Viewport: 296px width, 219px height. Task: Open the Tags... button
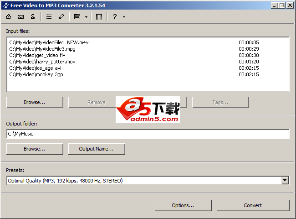click(220, 102)
